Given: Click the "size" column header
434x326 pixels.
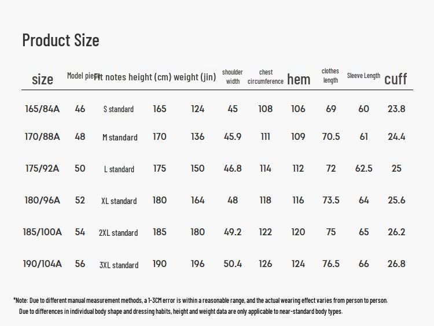Looking at the screenshot, I should (42, 79).
